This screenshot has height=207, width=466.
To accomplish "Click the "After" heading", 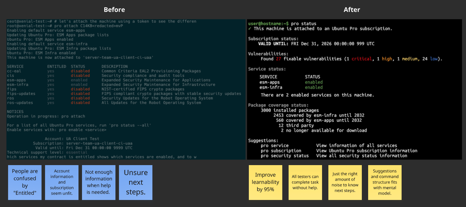I will point(352,10).
